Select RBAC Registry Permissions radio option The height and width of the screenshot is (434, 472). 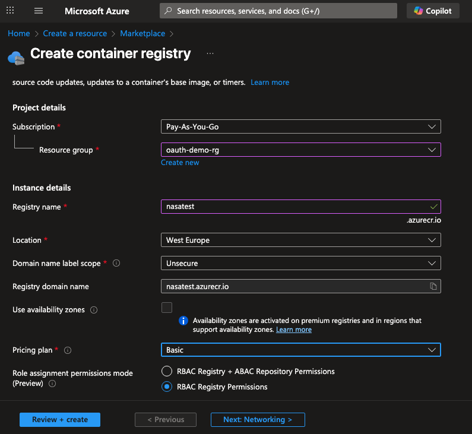(x=167, y=387)
